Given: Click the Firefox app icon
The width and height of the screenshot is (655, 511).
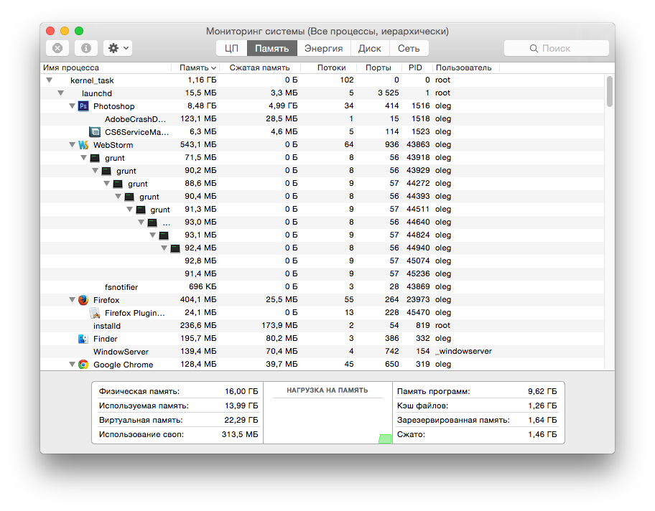Looking at the screenshot, I should (x=83, y=300).
